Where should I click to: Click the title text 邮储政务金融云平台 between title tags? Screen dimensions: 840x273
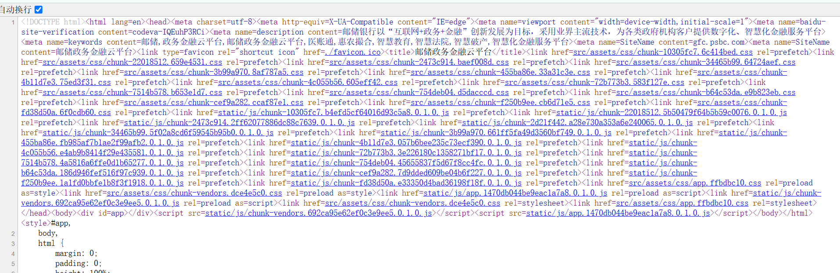click(453, 52)
